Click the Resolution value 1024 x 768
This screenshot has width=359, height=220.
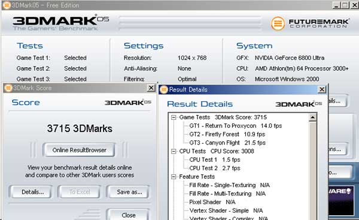tap(192, 58)
